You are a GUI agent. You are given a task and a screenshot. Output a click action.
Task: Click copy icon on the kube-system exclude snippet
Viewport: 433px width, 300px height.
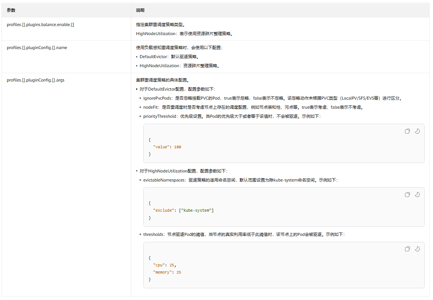407,194
